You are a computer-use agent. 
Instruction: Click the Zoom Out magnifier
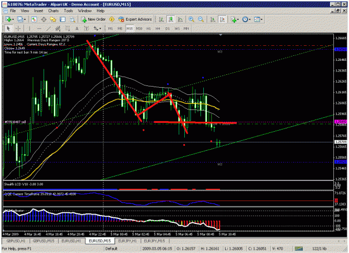tap(201, 20)
